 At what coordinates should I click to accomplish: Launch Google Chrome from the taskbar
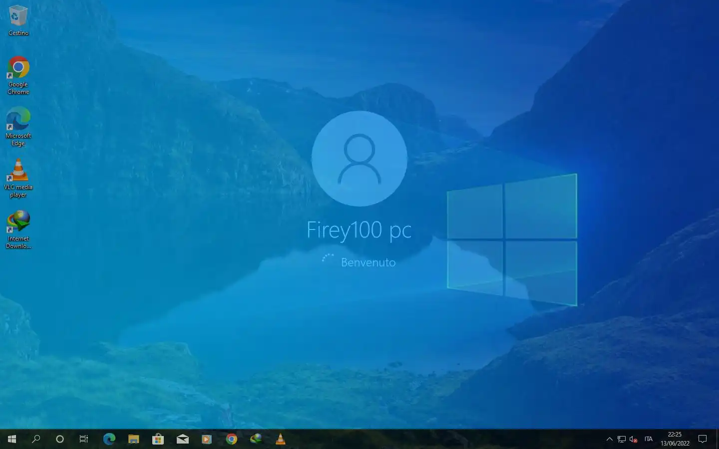231,439
